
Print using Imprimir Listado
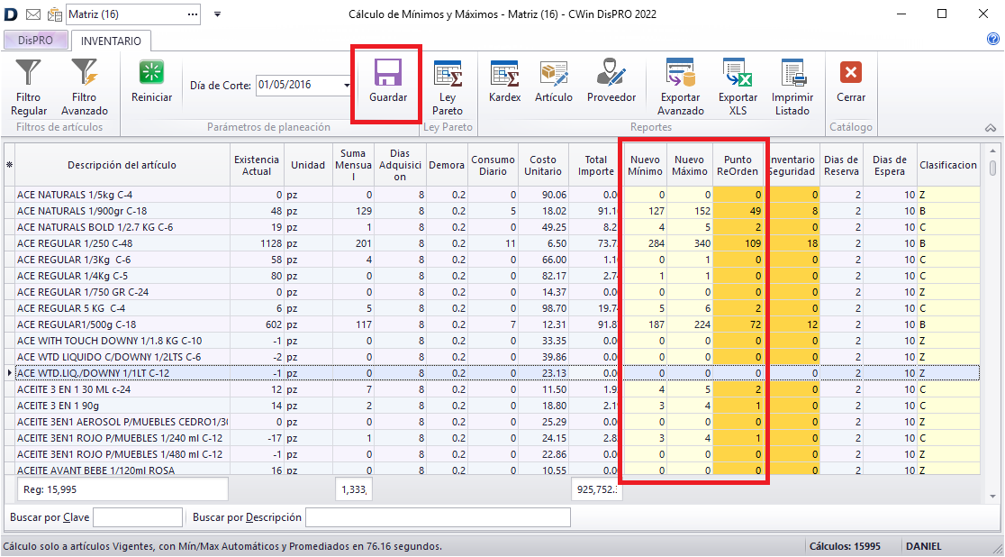[792, 87]
